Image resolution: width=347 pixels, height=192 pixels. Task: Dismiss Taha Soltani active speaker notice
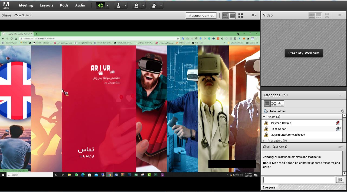point(343,111)
